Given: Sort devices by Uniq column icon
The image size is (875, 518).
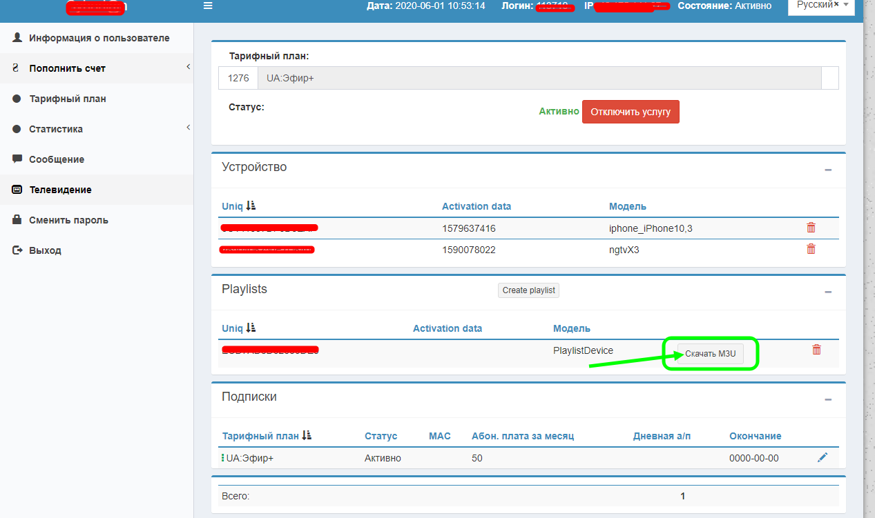Looking at the screenshot, I should [x=251, y=206].
